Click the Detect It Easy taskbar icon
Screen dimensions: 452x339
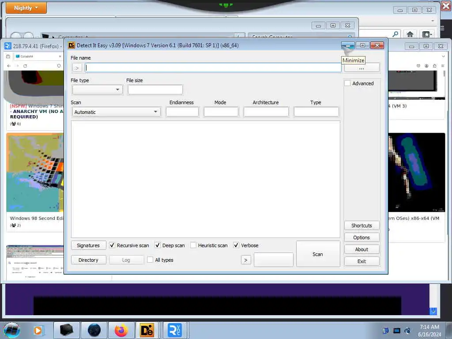point(147,330)
